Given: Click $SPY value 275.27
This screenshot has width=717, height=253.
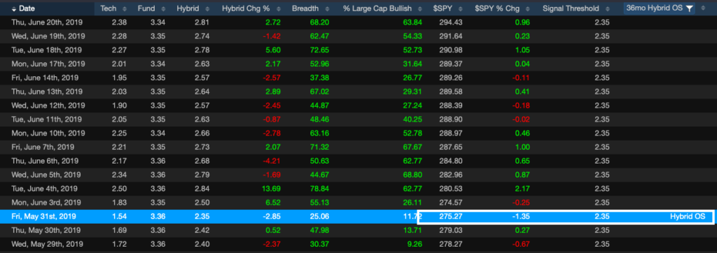Looking at the screenshot, I should (450, 216).
